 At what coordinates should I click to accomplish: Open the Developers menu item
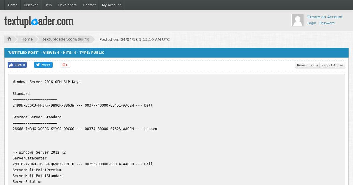click(x=67, y=5)
